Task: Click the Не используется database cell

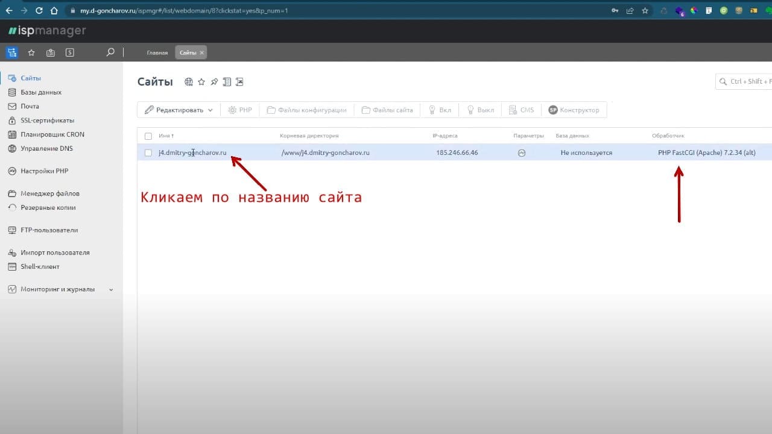Action: click(586, 153)
